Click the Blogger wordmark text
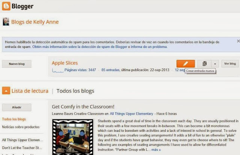240x155 pixels. (22, 6)
